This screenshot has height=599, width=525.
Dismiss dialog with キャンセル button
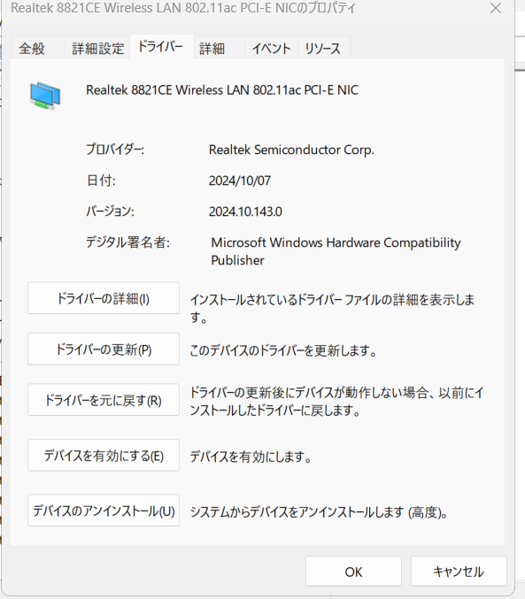click(459, 572)
